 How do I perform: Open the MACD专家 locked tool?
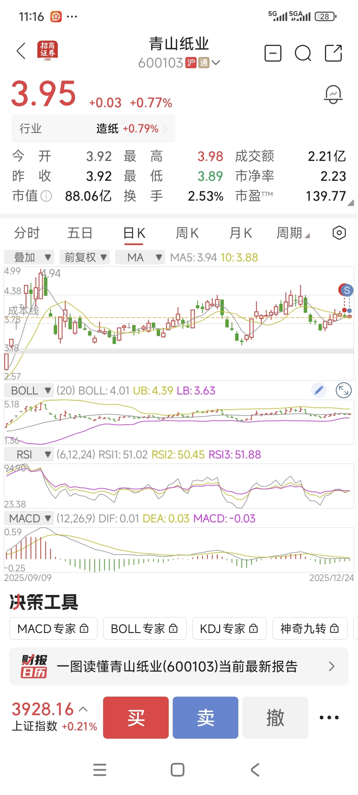pos(53,628)
